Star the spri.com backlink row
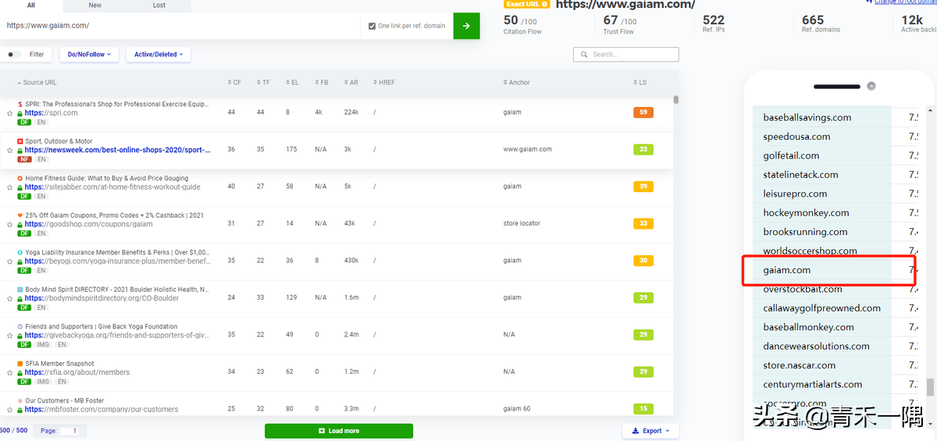This screenshot has width=937, height=441. coord(10,113)
